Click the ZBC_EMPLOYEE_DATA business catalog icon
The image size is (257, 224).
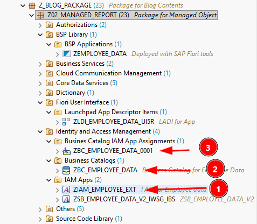66,170
